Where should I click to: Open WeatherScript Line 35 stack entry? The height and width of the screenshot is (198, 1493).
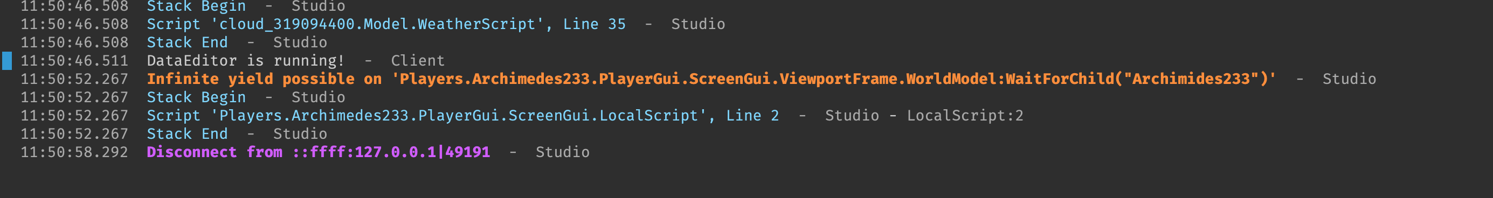tap(386, 24)
